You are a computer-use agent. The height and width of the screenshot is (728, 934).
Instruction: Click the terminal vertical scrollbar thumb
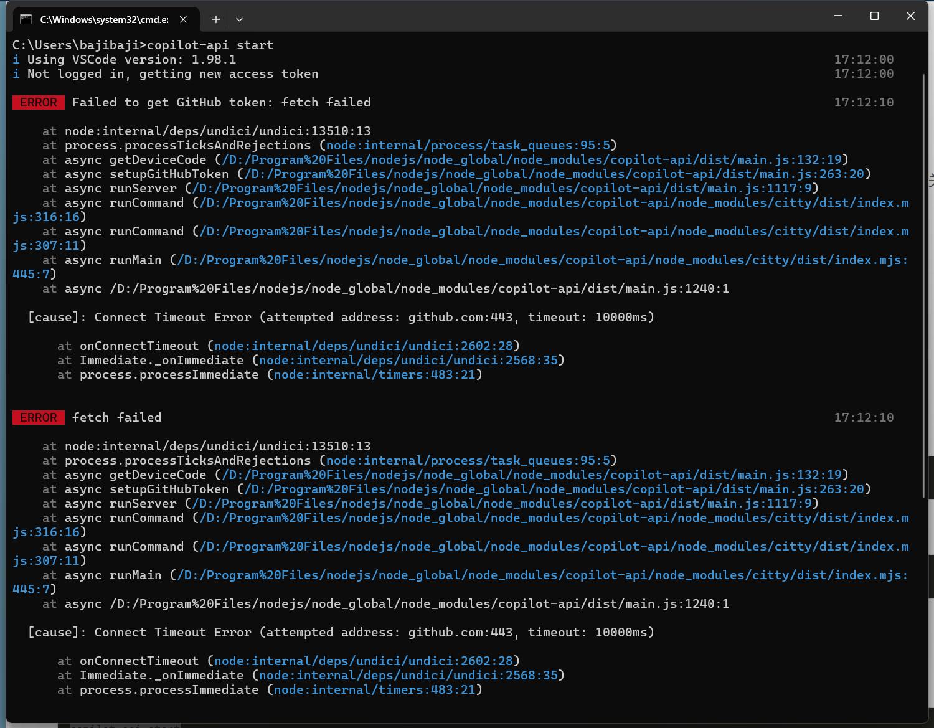coord(923,286)
